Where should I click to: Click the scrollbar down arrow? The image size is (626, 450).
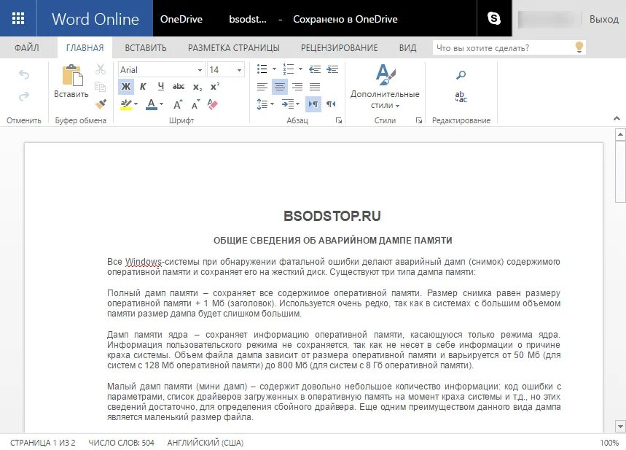[x=620, y=426]
